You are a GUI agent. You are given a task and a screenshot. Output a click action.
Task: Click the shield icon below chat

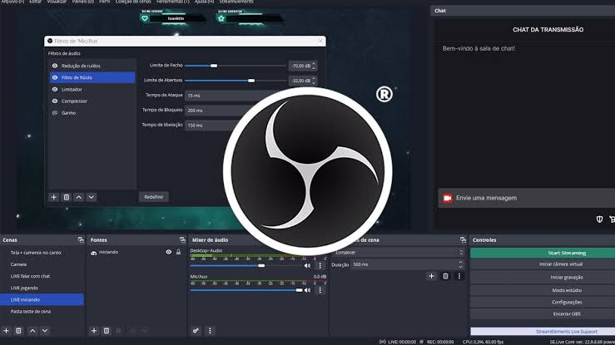coord(599,219)
